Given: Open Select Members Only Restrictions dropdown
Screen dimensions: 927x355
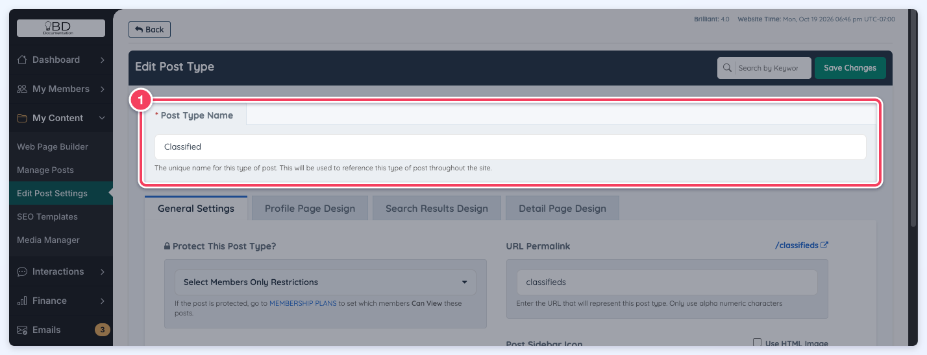Looking at the screenshot, I should tap(325, 282).
